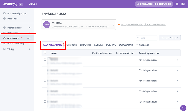Image resolution: width=188 pixels, height=111 pixels.
Task: Click the VIP badge
Action: (x=20, y=4)
